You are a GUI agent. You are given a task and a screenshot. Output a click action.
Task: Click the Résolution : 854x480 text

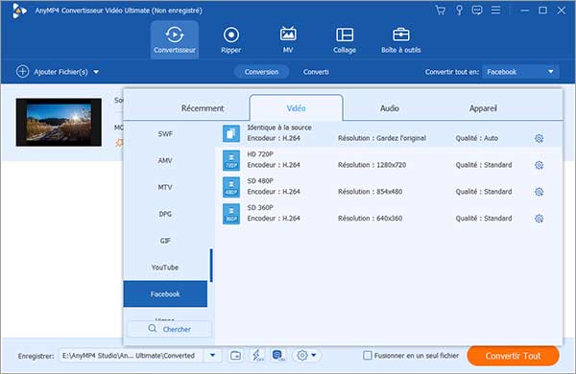click(x=370, y=192)
